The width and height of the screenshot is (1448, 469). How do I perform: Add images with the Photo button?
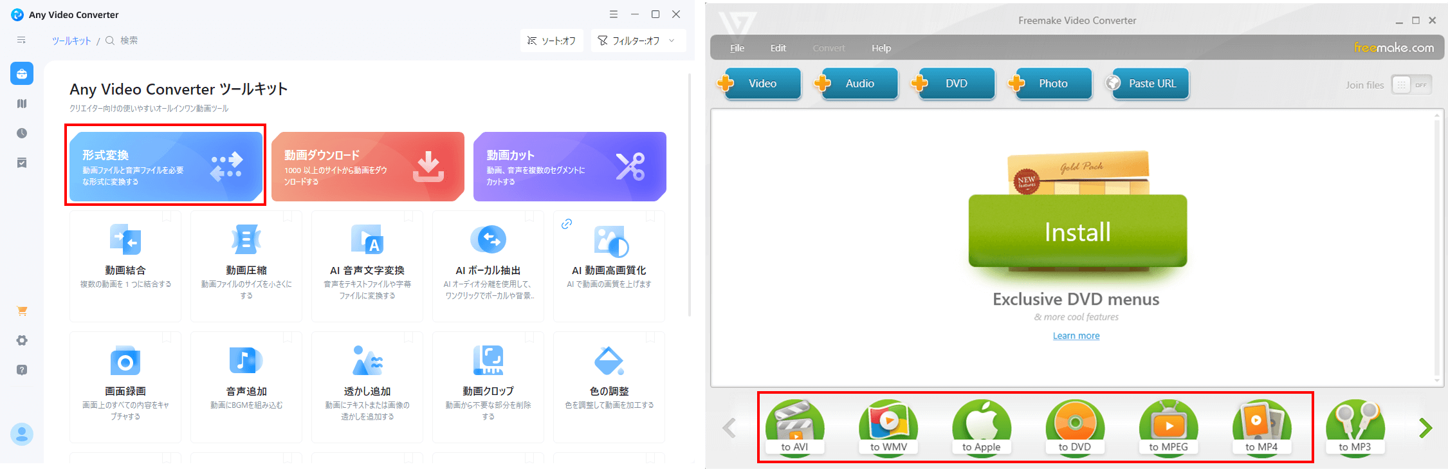pos(1050,84)
